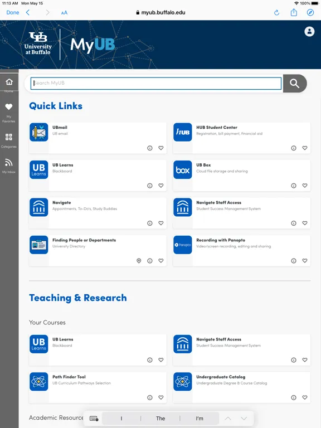Open the Navigate building icon in Quick Links

[x=39, y=207]
